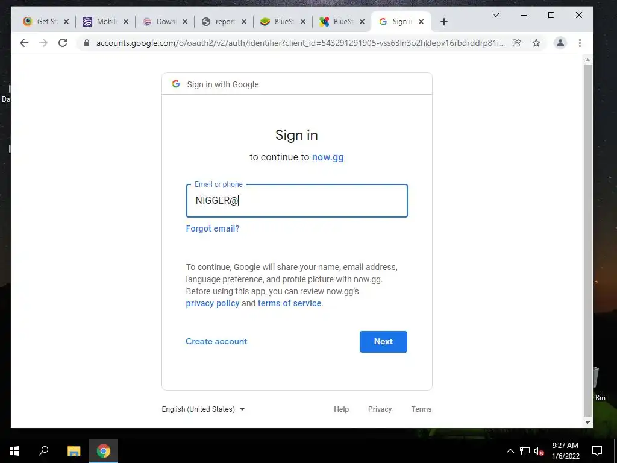Open the Chrome profile avatar menu
The width and height of the screenshot is (617, 463).
(x=560, y=43)
